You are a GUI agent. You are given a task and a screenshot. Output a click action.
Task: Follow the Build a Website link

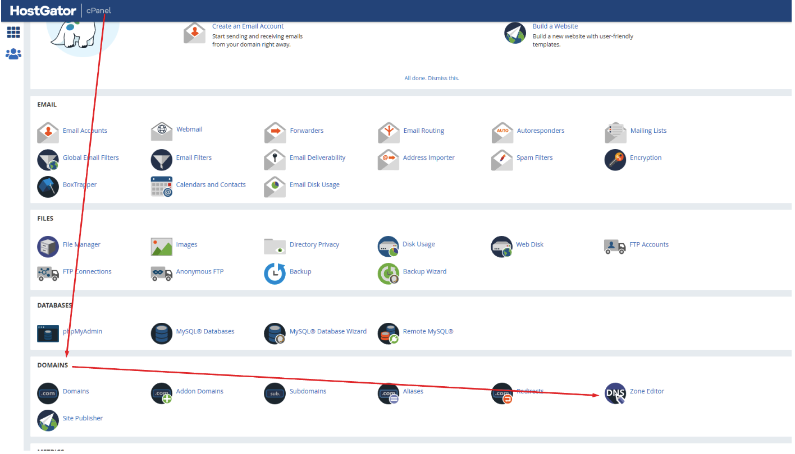point(555,26)
